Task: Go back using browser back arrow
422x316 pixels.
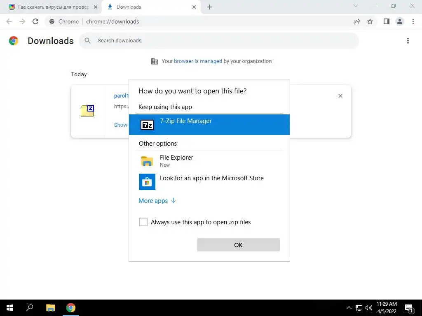Action: 9,21
